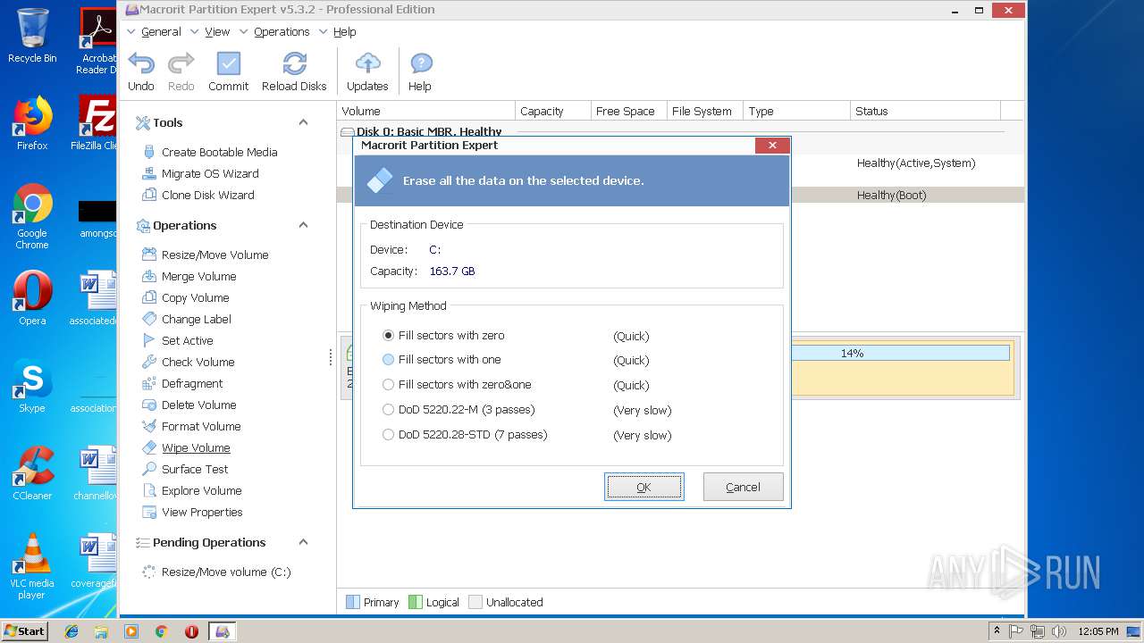Open CCleaner desktop shortcut
The image size is (1144, 643).
coord(32,473)
